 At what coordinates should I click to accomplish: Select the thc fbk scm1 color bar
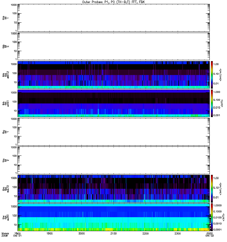tap(212, 217)
